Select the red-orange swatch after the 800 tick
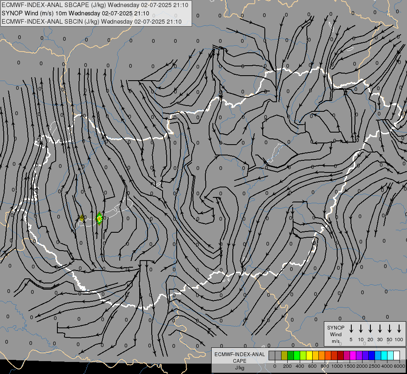Viewport: 407px width, 374px height. [x=328, y=355]
